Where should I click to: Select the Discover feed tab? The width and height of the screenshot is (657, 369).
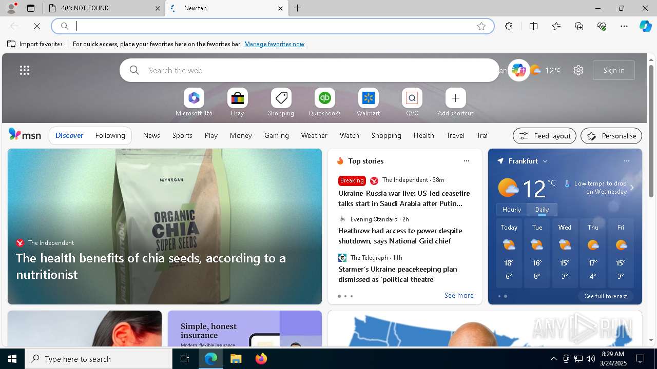(x=69, y=135)
